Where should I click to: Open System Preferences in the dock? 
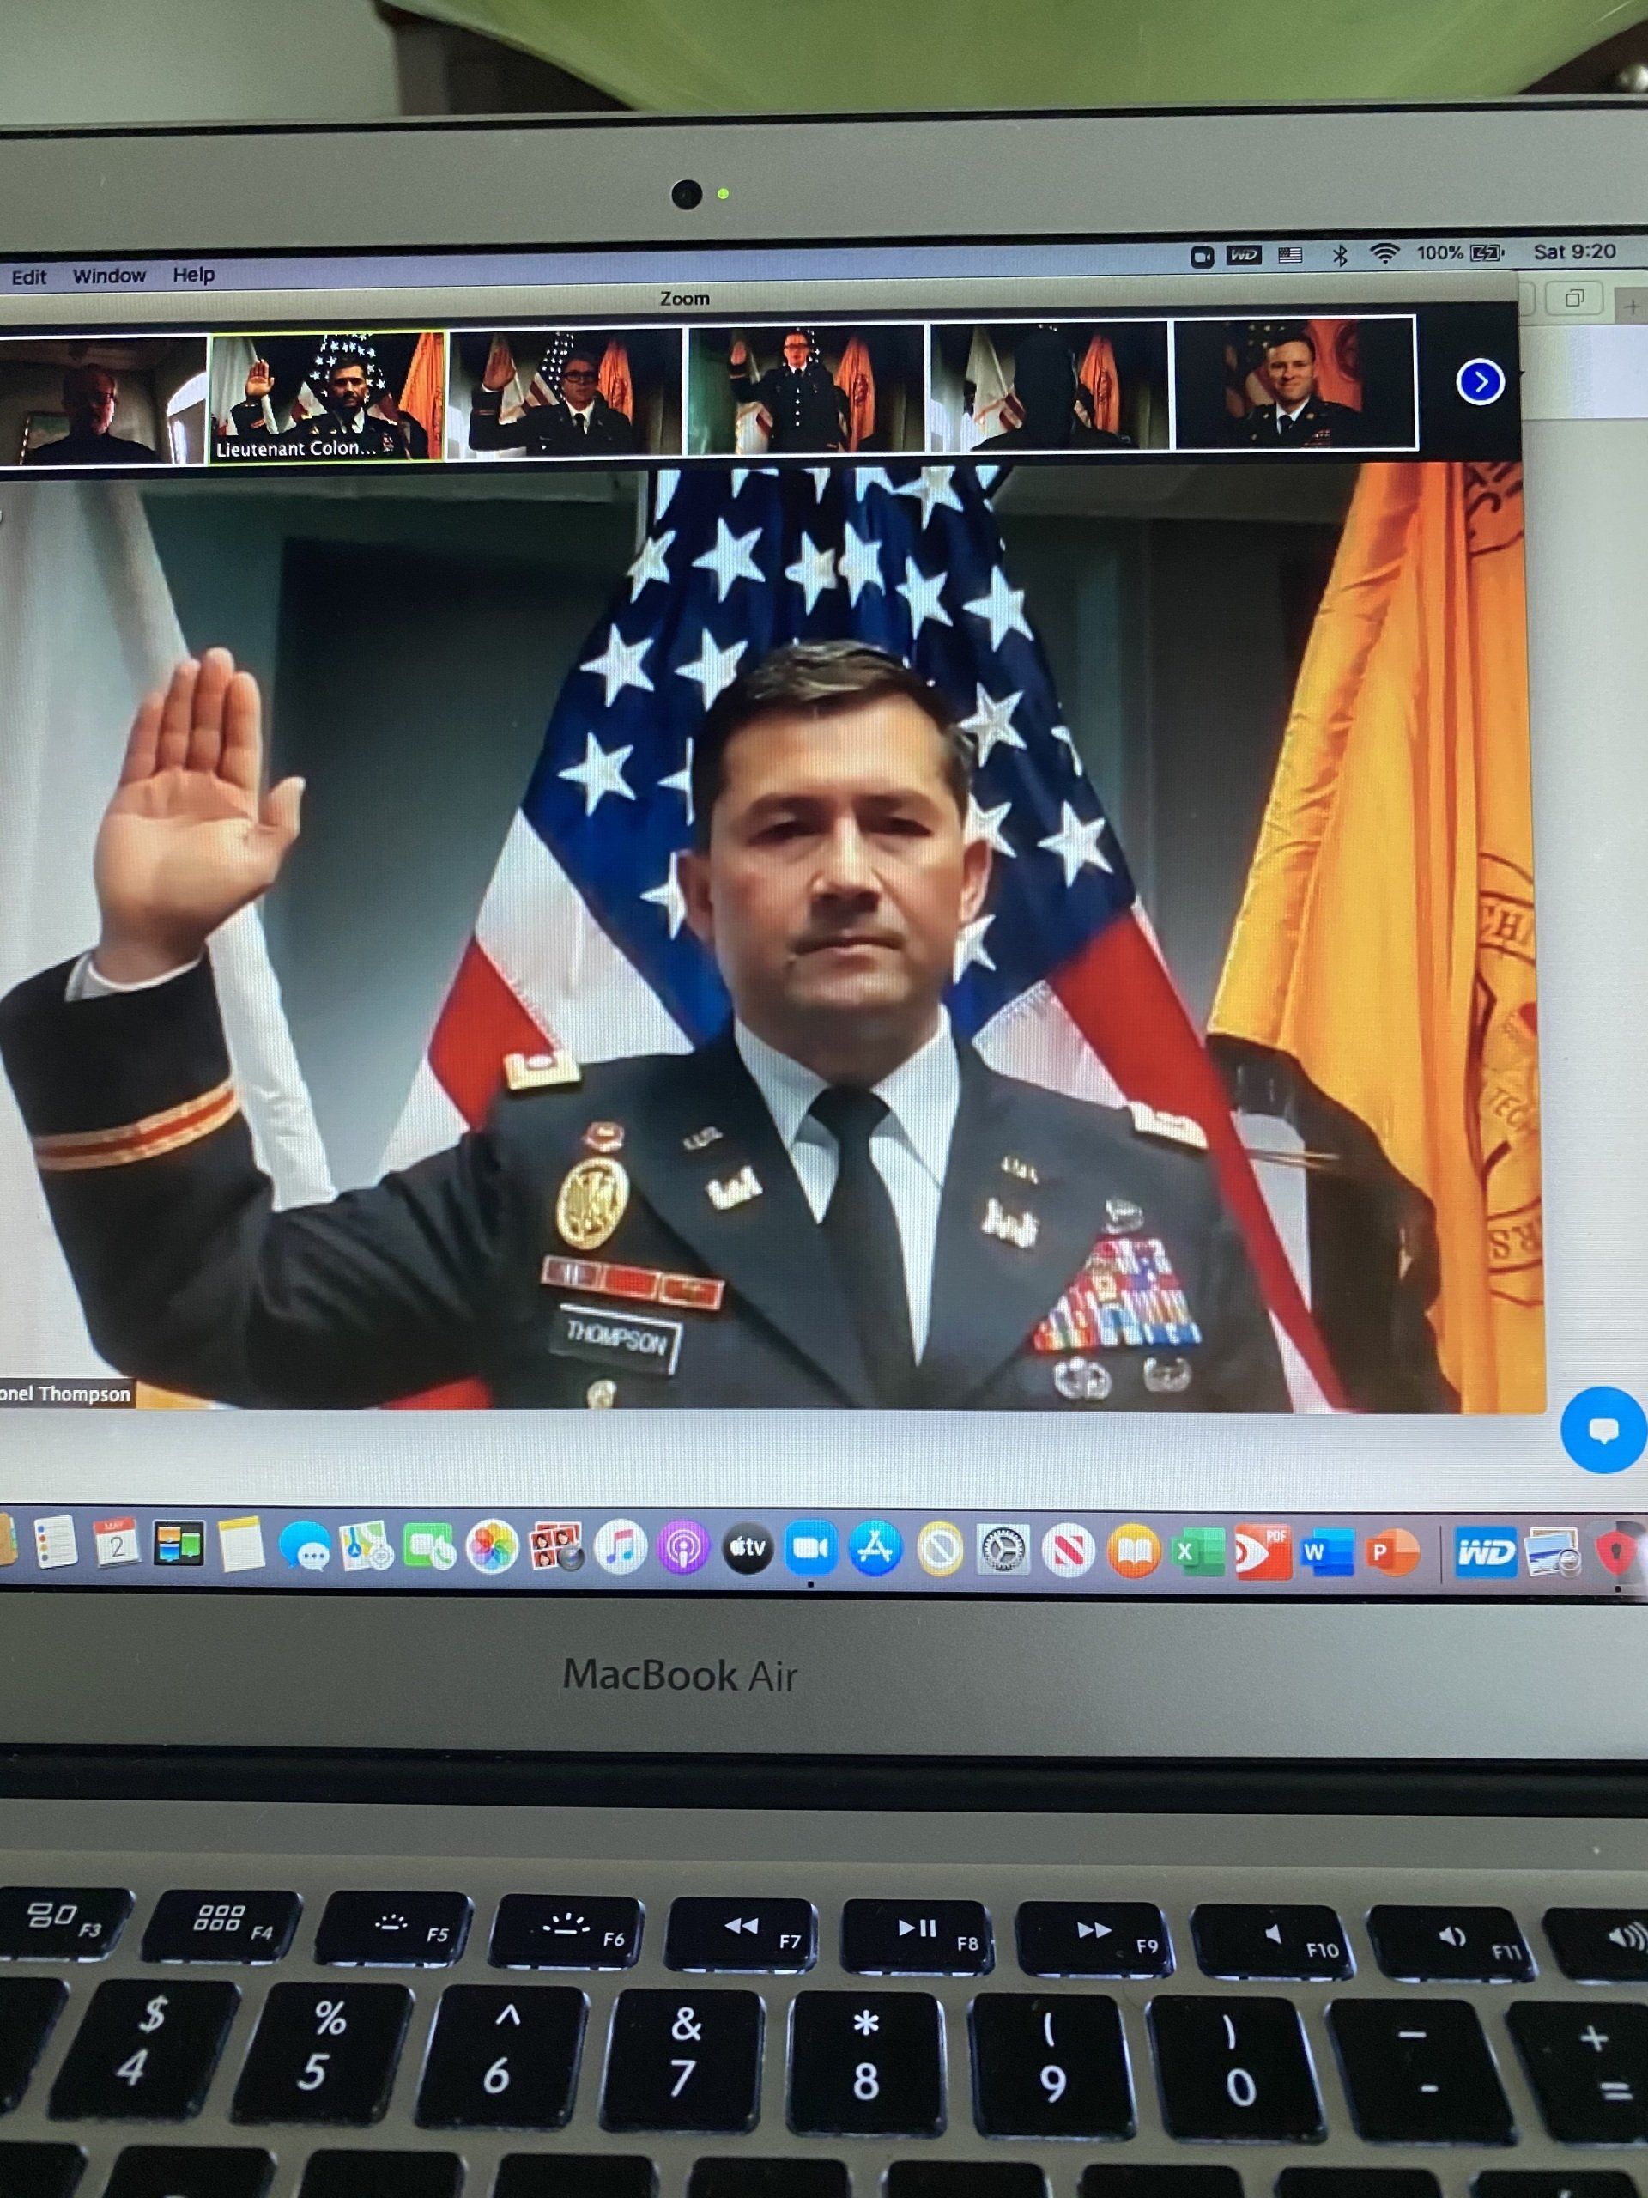(1003, 1549)
